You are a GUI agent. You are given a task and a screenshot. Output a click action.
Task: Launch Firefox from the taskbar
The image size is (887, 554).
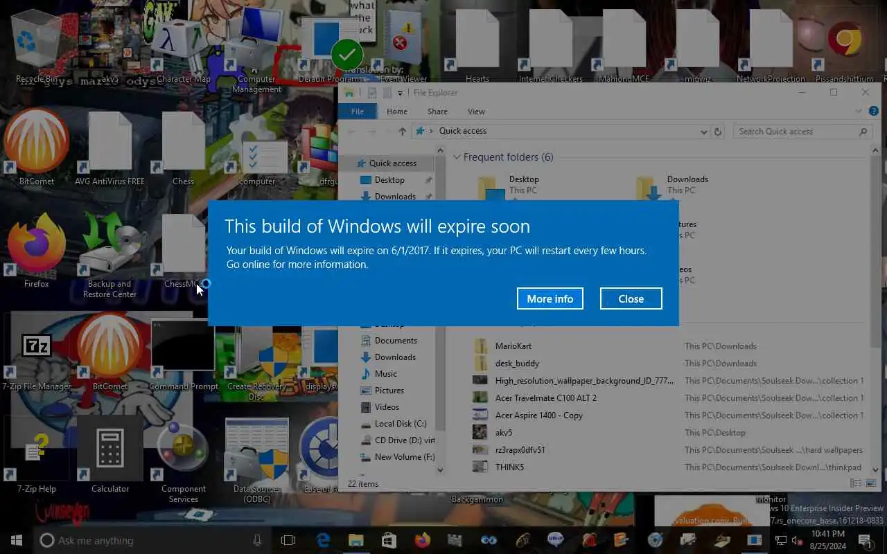422,540
